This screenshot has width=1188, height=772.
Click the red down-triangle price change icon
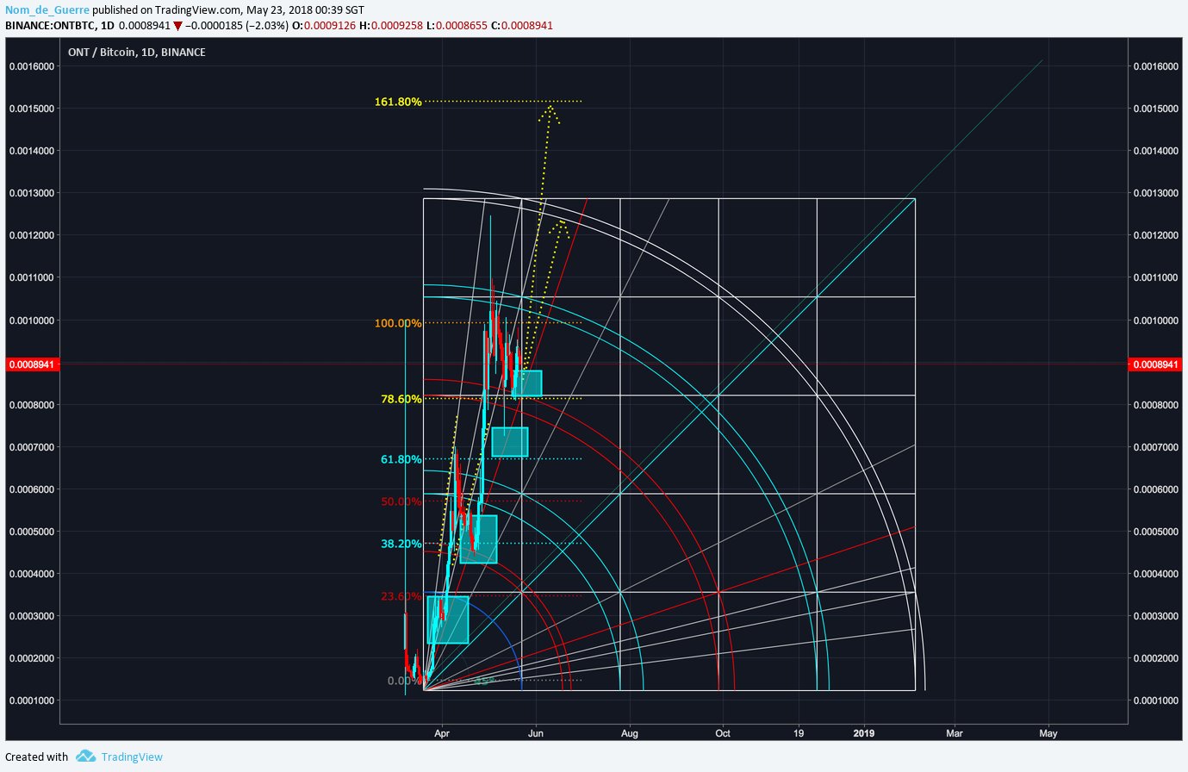coord(177,26)
